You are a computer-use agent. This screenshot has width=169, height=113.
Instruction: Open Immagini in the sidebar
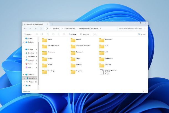pos(30,60)
